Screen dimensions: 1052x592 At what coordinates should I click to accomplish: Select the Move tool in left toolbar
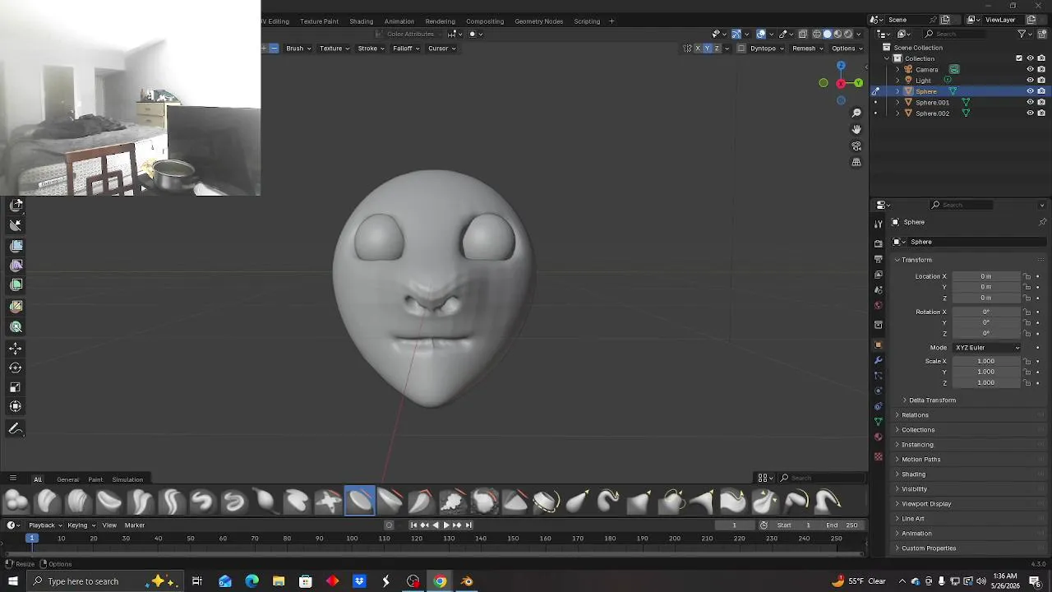coord(16,349)
